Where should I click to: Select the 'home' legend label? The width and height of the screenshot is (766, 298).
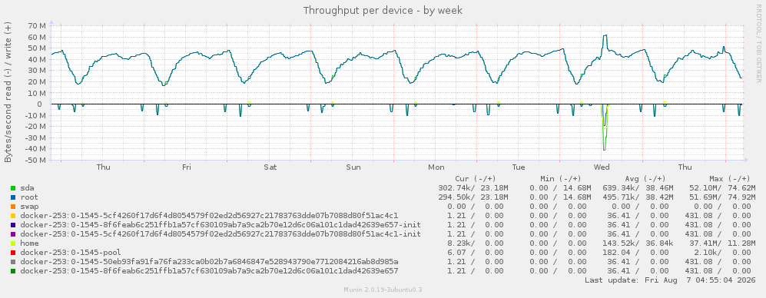29,243
